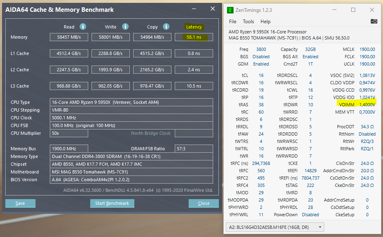Click the CPU Type field showing Ryzen 9 5950X

(x=131, y=102)
